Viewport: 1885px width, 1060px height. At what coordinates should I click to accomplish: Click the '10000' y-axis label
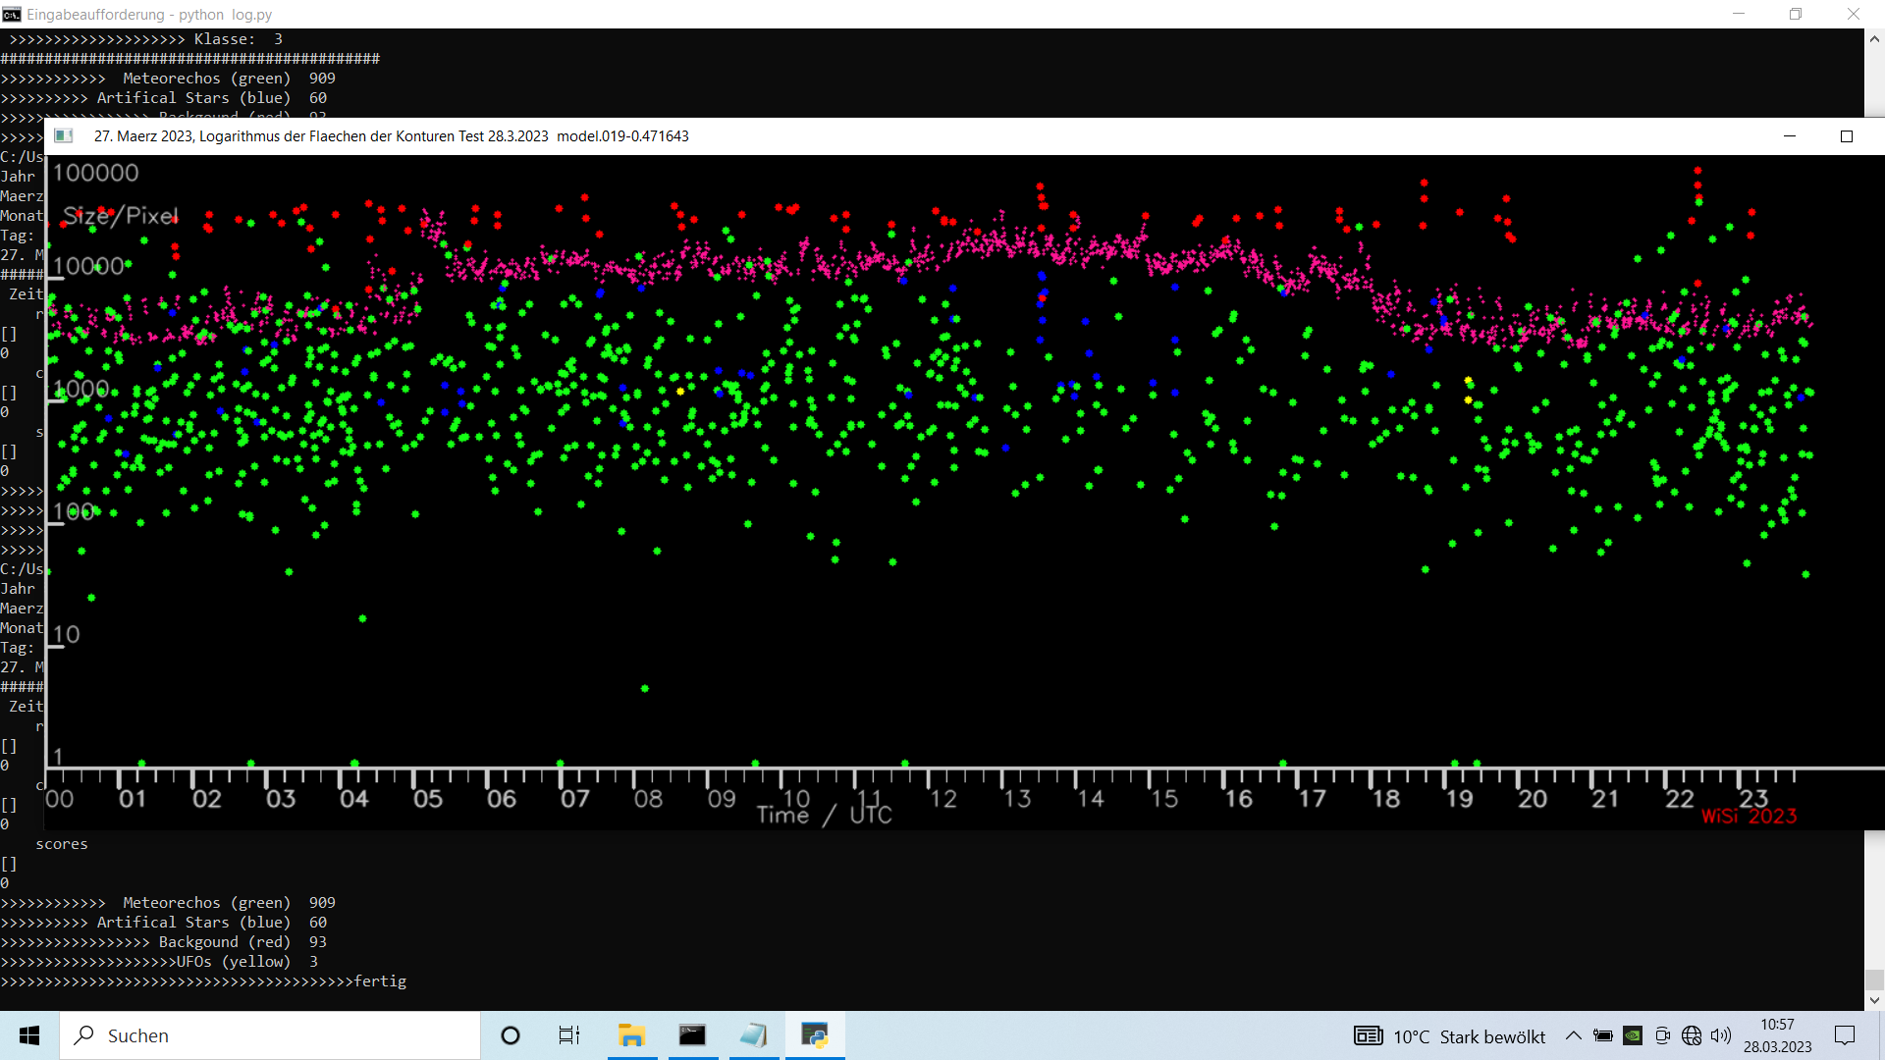89,266
